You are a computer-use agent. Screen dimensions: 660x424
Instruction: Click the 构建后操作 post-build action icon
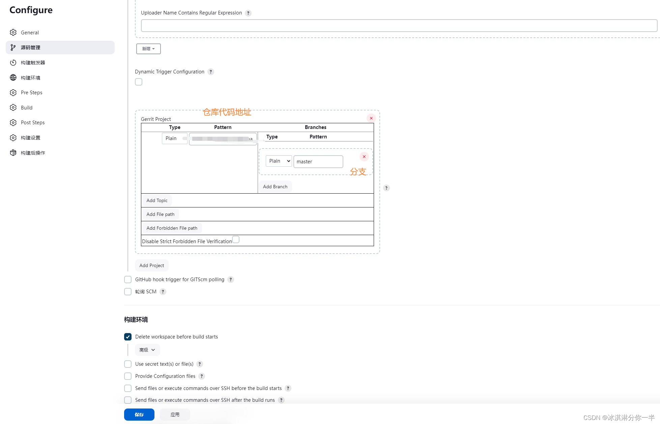pos(14,153)
